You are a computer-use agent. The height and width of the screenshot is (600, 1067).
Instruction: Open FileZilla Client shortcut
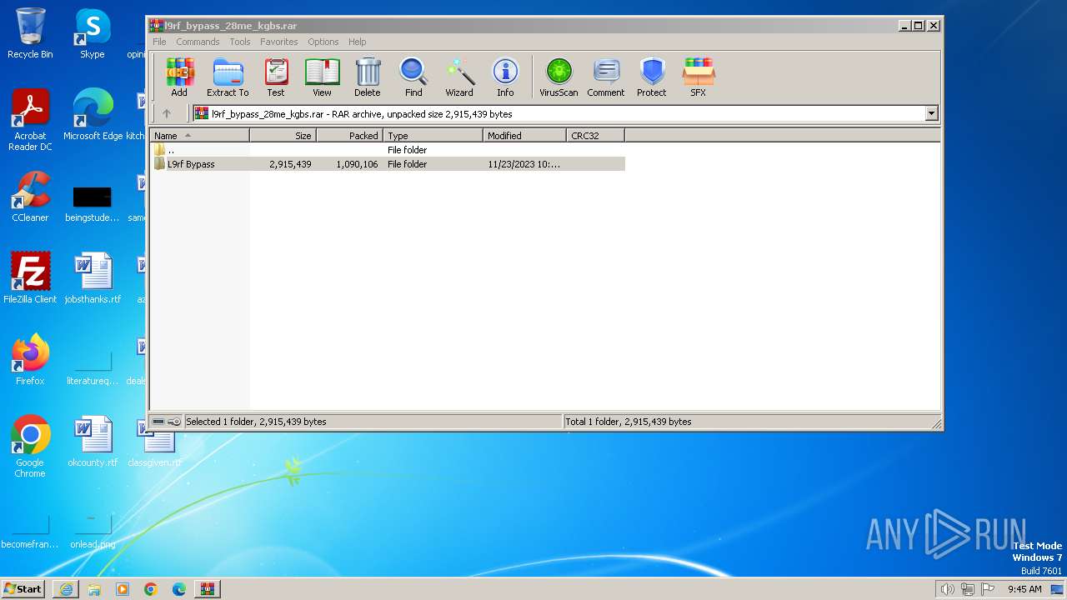[30, 278]
